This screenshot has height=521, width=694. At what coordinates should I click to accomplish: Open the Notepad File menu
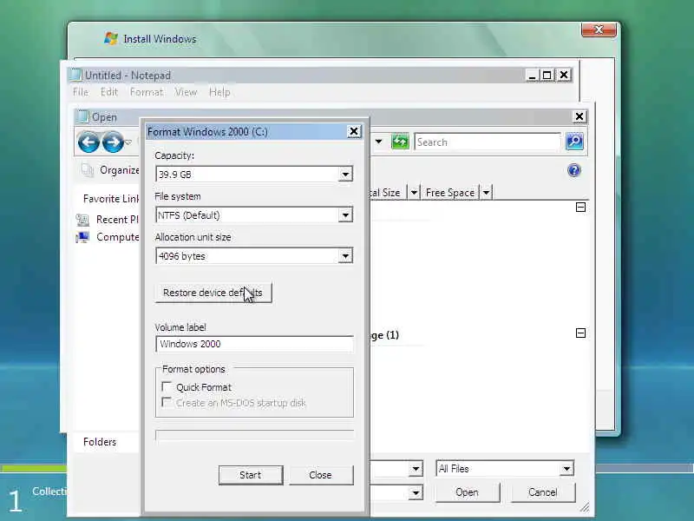coord(81,92)
